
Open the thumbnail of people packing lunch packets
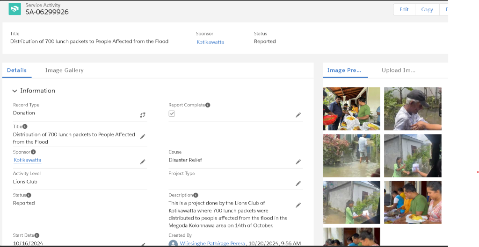[413, 203]
